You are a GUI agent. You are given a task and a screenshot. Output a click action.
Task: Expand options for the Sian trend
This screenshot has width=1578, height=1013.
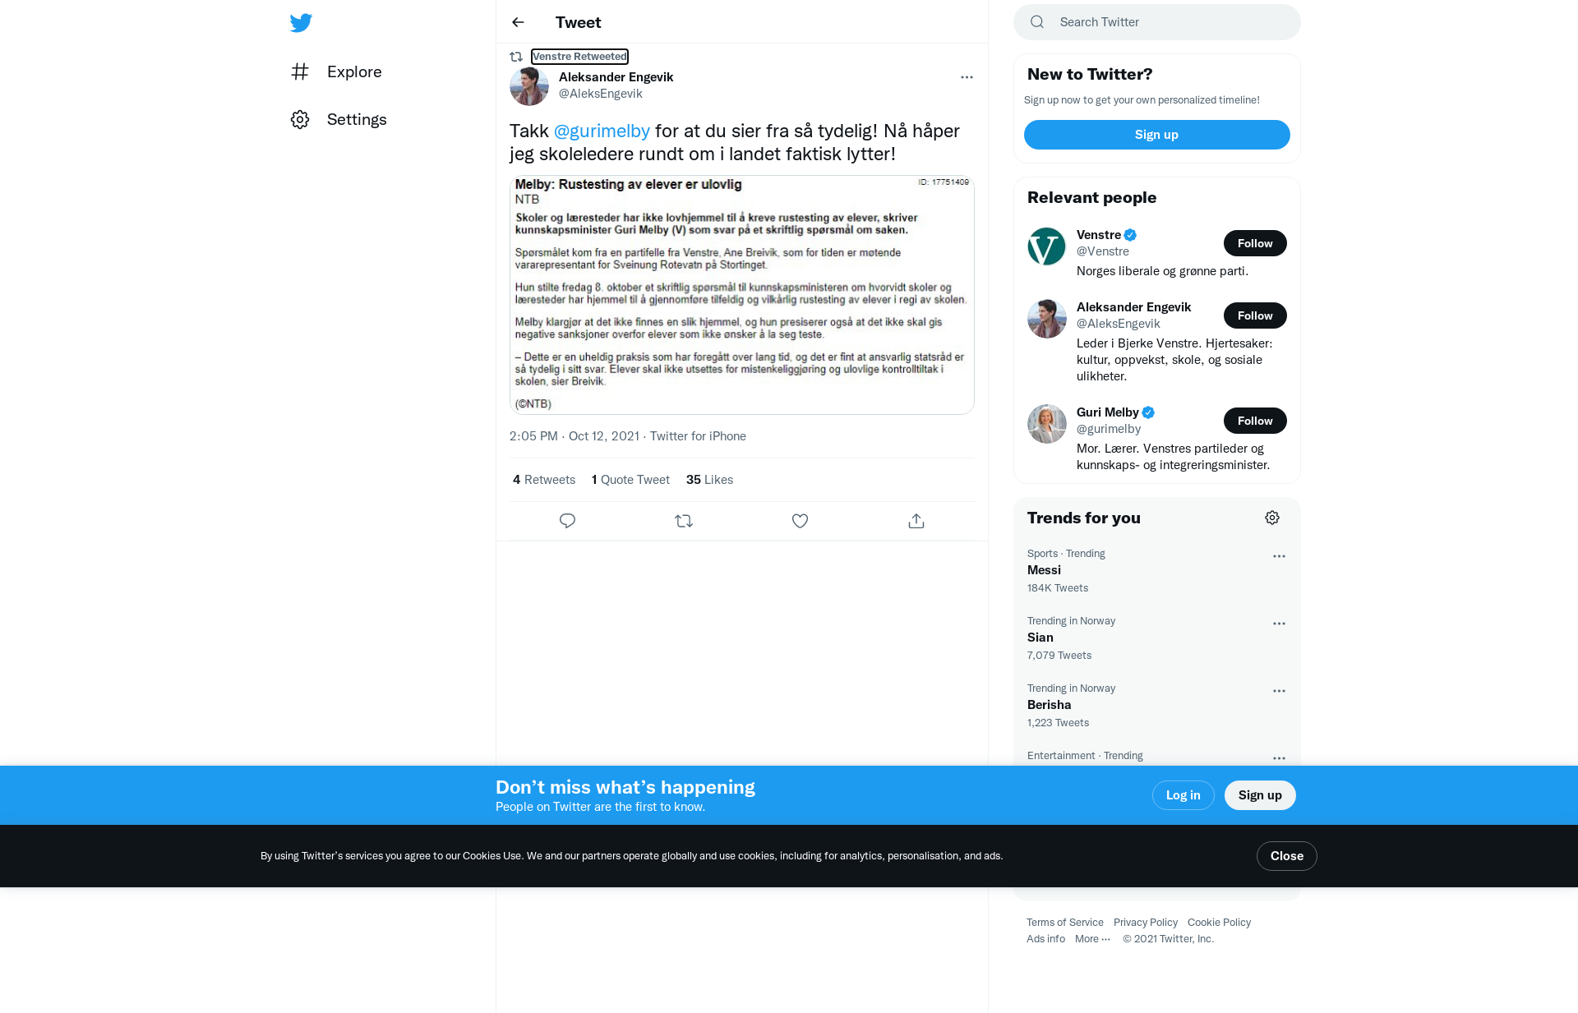pyautogui.click(x=1279, y=624)
